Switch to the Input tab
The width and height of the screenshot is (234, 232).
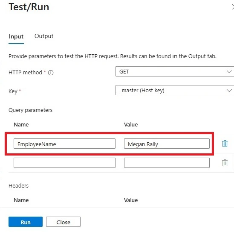(16, 36)
